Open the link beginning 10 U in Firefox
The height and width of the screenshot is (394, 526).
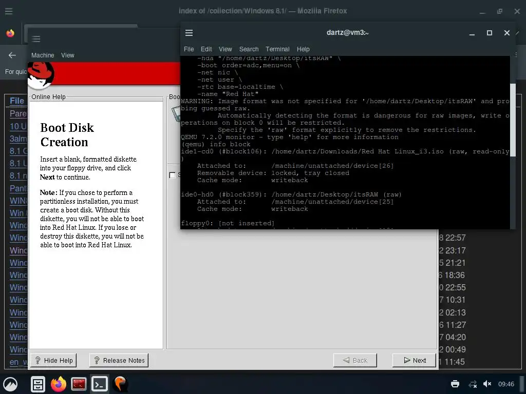tap(18, 126)
